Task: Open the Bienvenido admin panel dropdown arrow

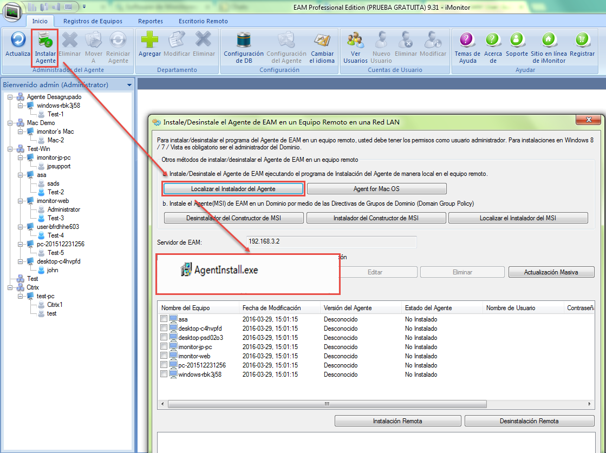Action: tap(129, 85)
